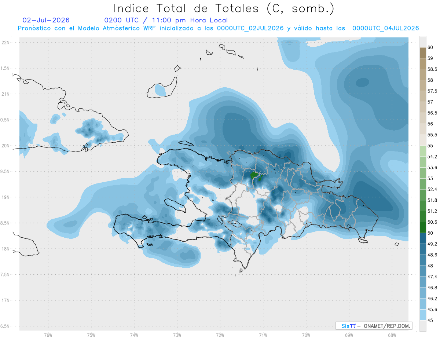Click the legend value '54.2'
The height and width of the screenshot is (340, 440).
point(432,157)
